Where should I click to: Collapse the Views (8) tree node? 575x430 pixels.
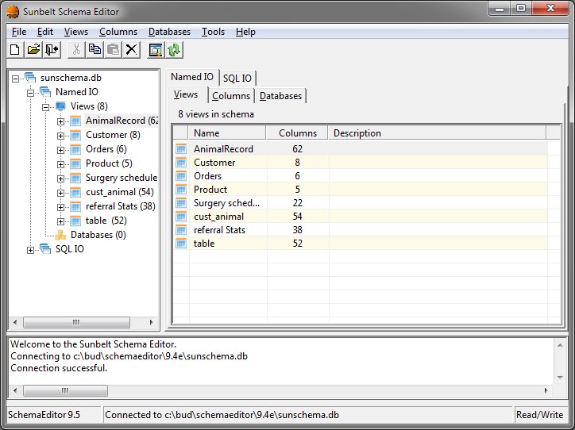(46, 107)
